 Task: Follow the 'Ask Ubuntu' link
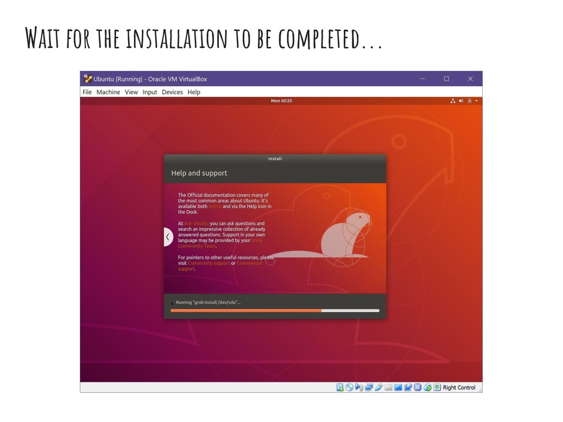196,223
